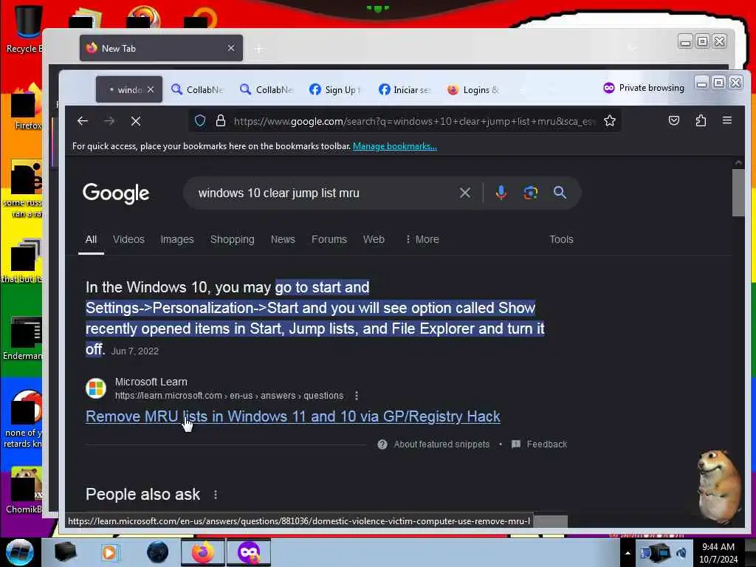
Task: Bookmark this page with the star icon
Action: (610, 120)
